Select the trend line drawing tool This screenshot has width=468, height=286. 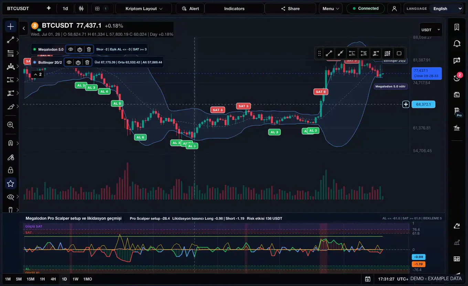11,40
